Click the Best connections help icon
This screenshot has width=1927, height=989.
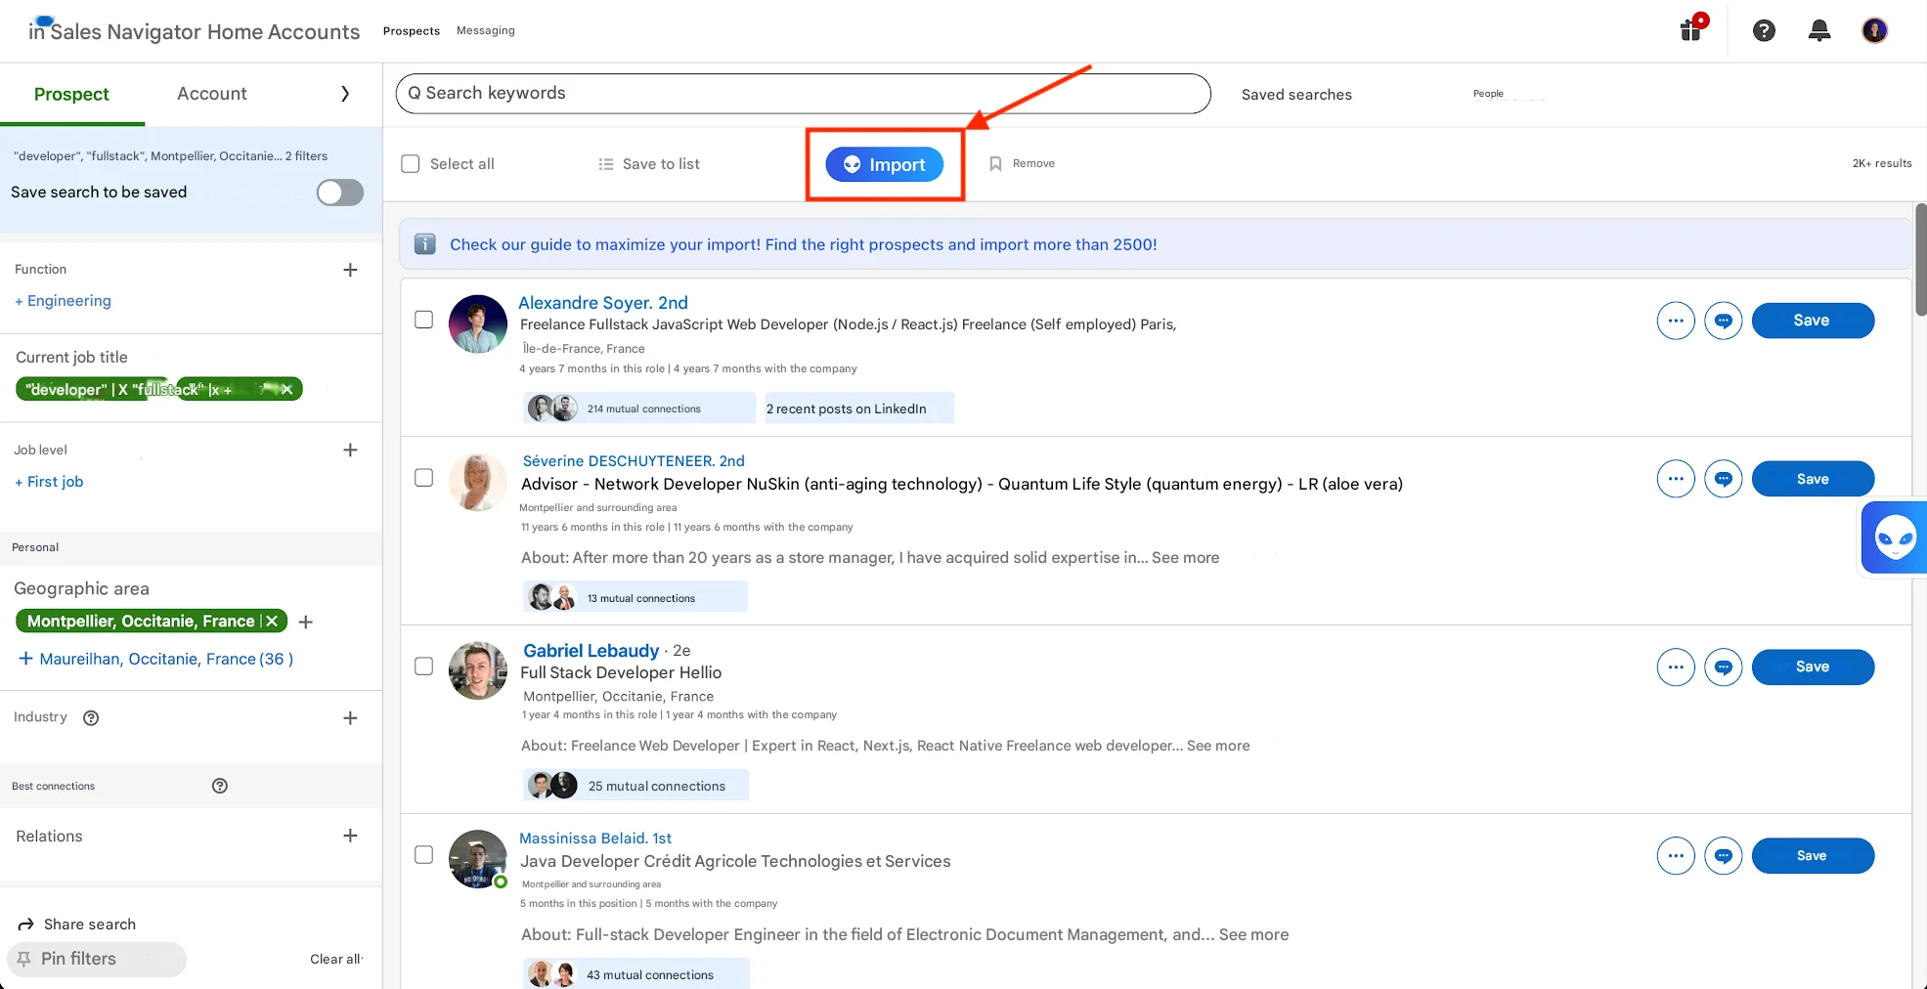[220, 786]
